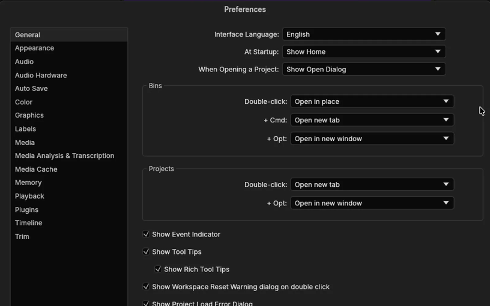The image size is (490, 306).
Task: Toggle Show Tool Tips checkbox
Action: [146, 252]
